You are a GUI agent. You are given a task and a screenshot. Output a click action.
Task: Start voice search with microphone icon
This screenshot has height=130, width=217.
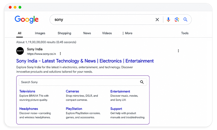pos(168,20)
